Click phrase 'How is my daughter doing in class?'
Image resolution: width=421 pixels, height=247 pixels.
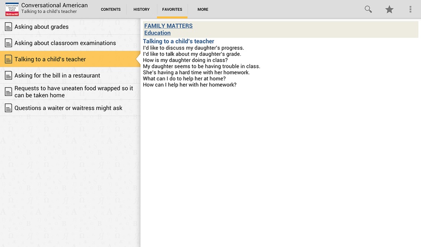pyautogui.click(x=185, y=60)
